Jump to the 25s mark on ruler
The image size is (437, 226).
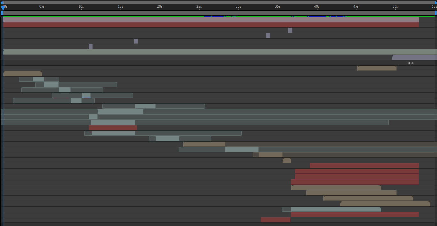click(199, 7)
